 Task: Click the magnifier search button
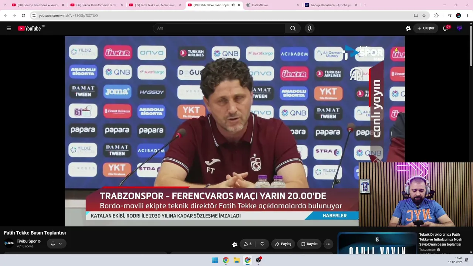[293, 28]
